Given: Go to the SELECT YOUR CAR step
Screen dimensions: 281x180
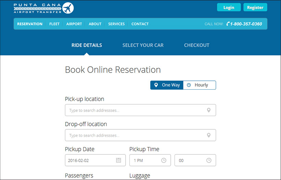Looking at the screenshot, I should [x=143, y=45].
